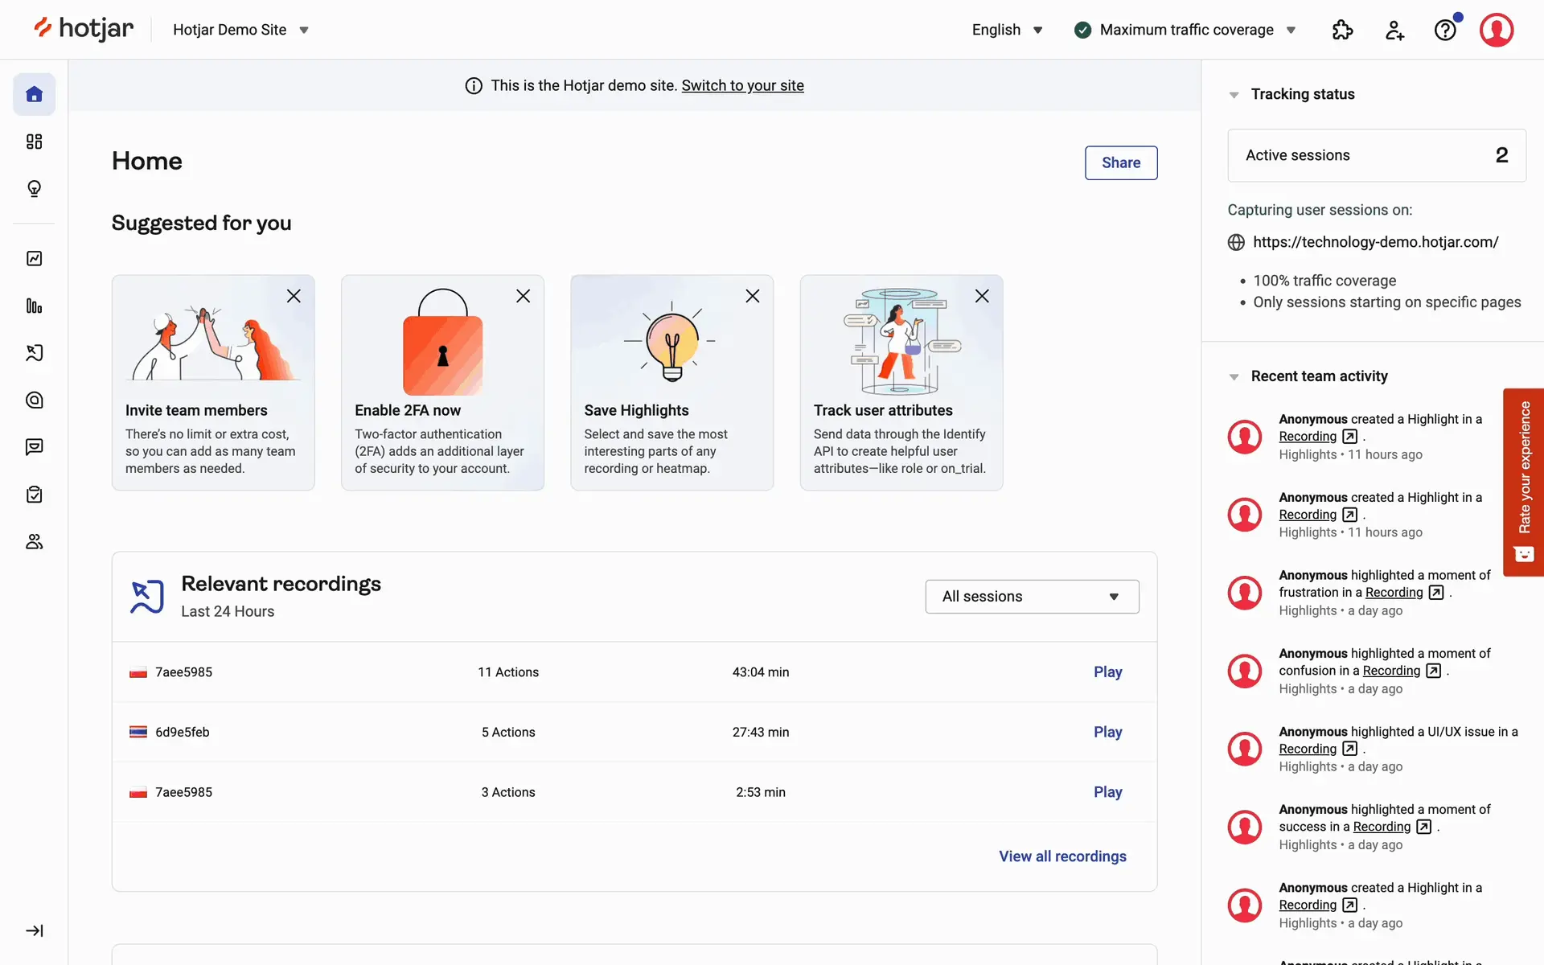Click the puzzle-piece integrations icon
Viewport: 1544px width, 965px height.
(1342, 30)
